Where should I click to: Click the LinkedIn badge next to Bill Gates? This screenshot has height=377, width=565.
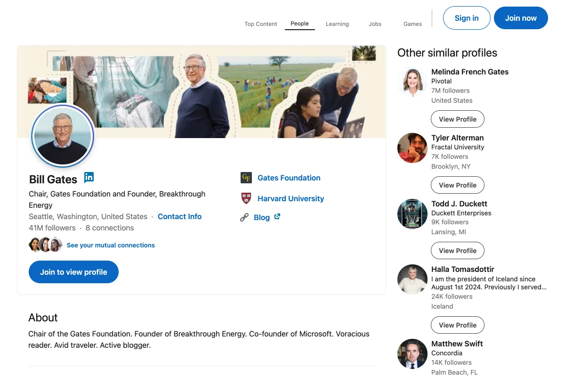(x=89, y=178)
